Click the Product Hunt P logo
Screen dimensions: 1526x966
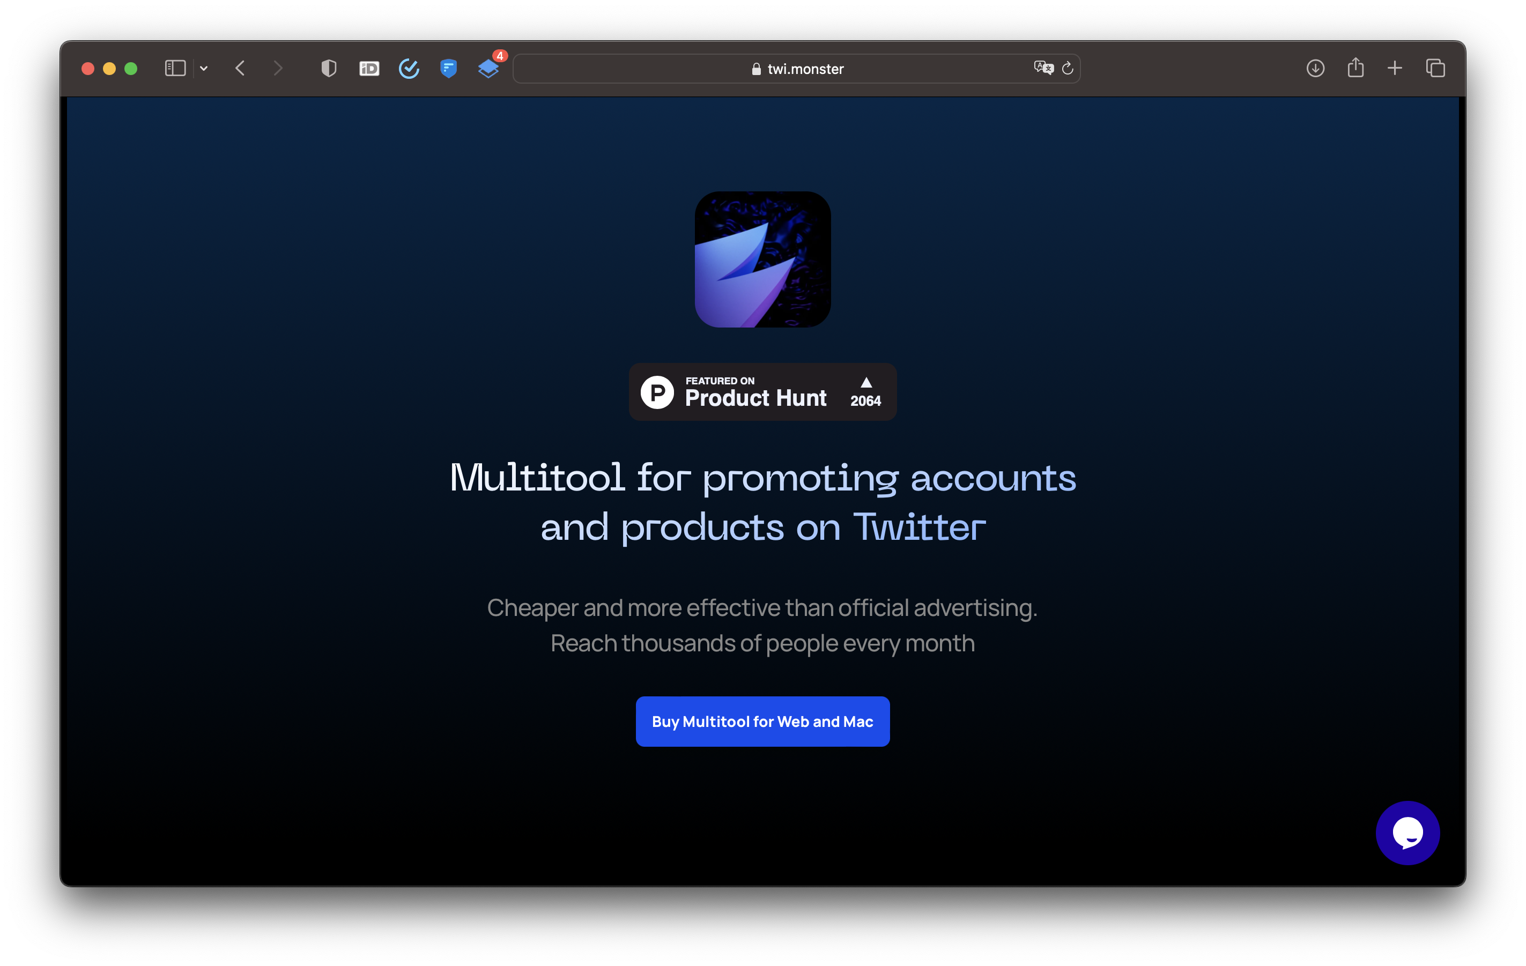pyautogui.click(x=657, y=392)
